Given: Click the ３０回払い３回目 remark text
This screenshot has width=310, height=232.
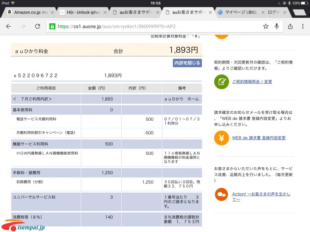Looking at the screenshot, I should 182,184.
